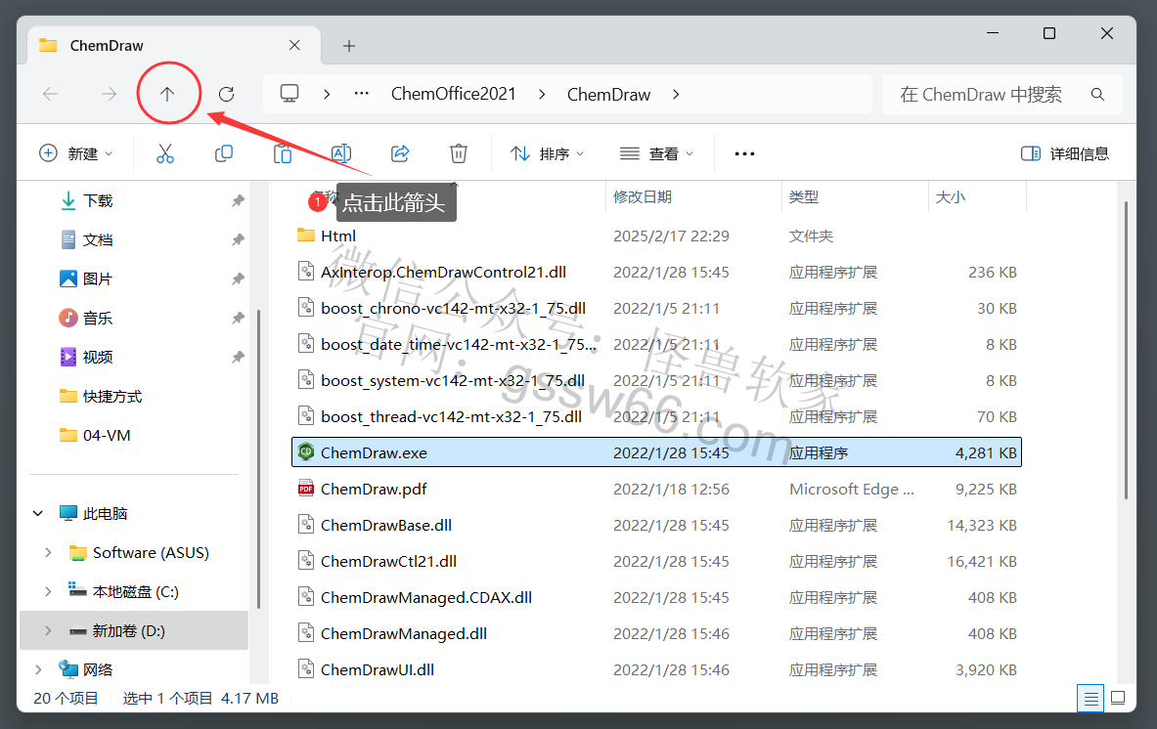Viewport: 1157px width, 729px height.
Task: Toggle the Details pane button
Action: coord(1065,153)
